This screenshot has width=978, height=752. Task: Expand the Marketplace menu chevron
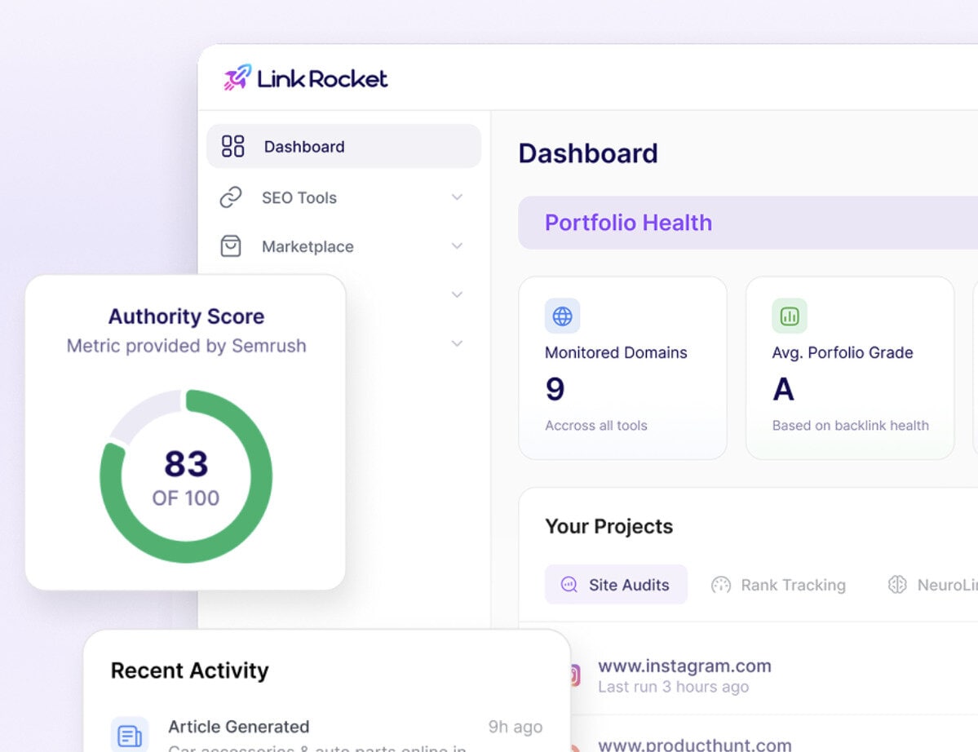tap(458, 246)
